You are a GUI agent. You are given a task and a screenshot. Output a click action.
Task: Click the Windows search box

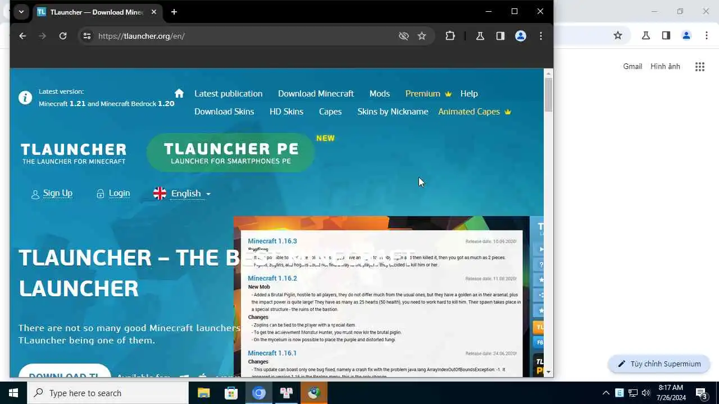tap(108, 393)
